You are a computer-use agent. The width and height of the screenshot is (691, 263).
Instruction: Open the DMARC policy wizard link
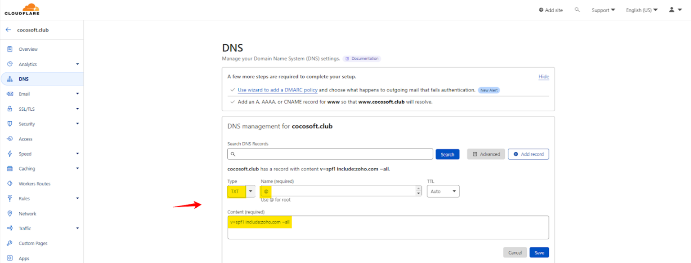tap(277, 90)
